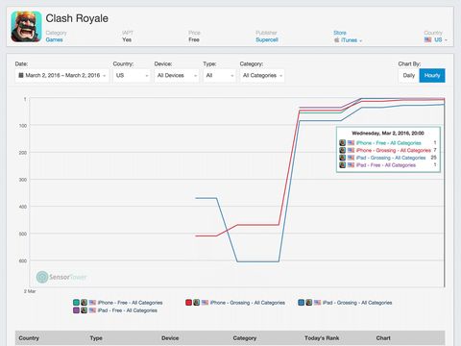Click the Sensor Tower logo watermark
This screenshot has width=461, height=346.
point(61,277)
